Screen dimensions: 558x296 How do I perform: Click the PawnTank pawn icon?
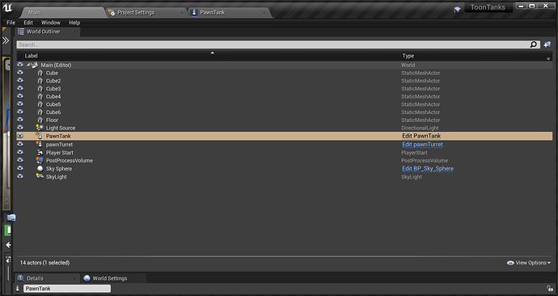pos(40,136)
